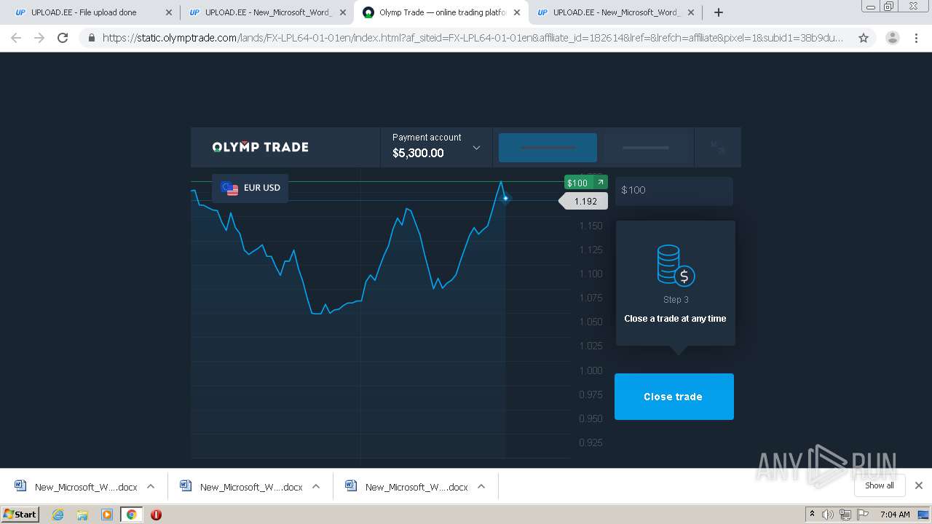Click the Close trade button

(674, 397)
